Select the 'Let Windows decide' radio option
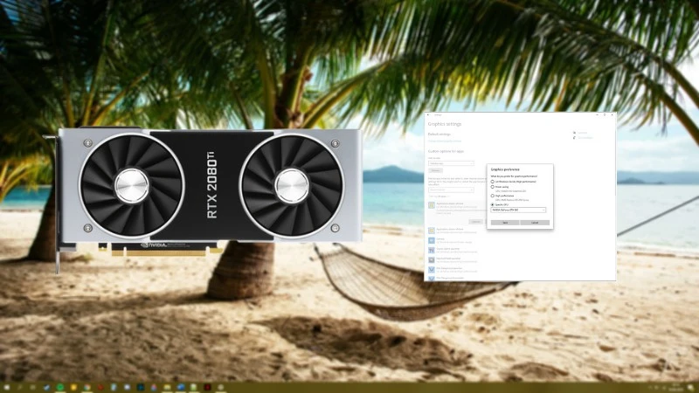The height and width of the screenshot is (393, 699). [493, 182]
